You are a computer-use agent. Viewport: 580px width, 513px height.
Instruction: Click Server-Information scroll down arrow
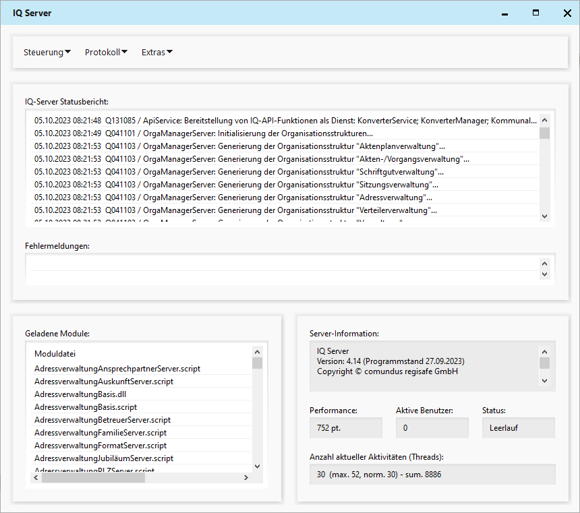pos(544,381)
